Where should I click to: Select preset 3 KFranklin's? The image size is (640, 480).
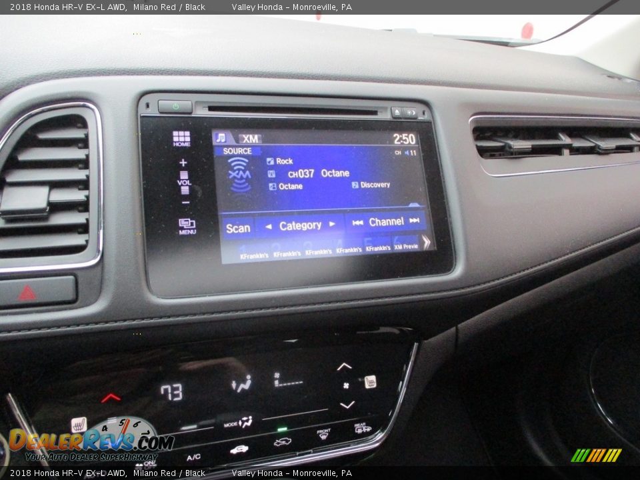coord(319,249)
